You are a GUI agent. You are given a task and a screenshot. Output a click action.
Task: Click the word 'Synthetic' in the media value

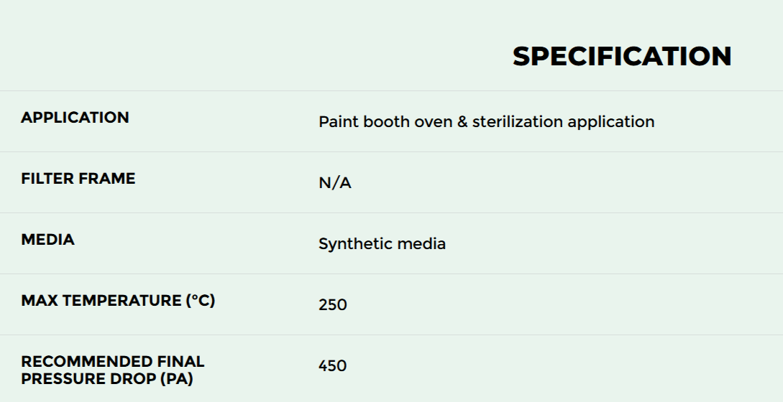(351, 244)
